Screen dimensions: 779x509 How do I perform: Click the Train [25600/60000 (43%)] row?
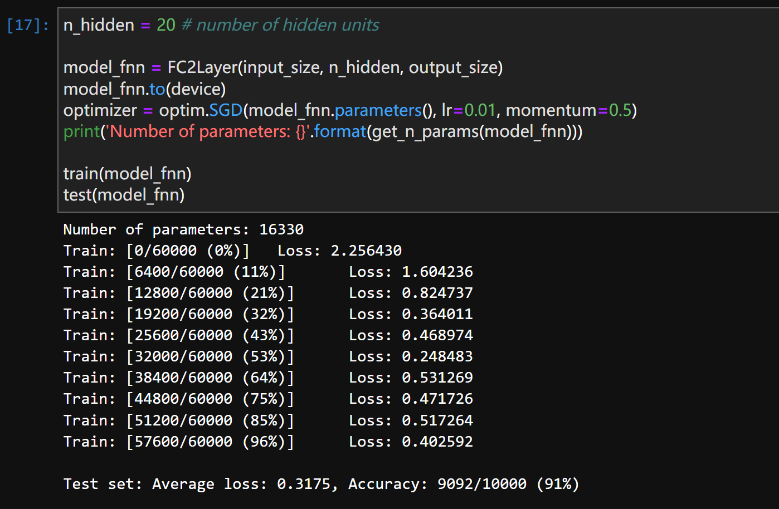[x=268, y=335]
